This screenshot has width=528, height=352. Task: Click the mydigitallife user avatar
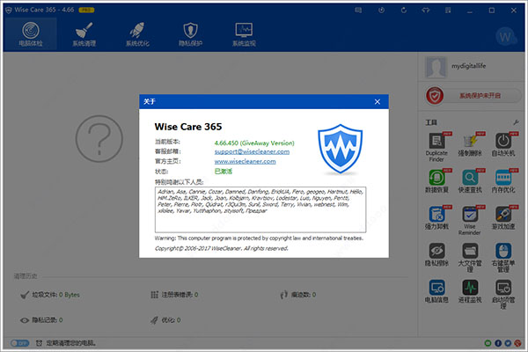pos(436,67)
